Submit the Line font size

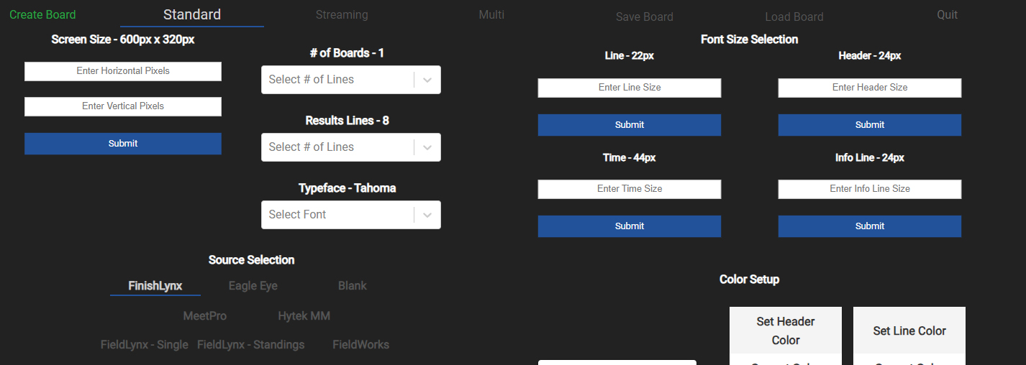[x=630, y=125]
